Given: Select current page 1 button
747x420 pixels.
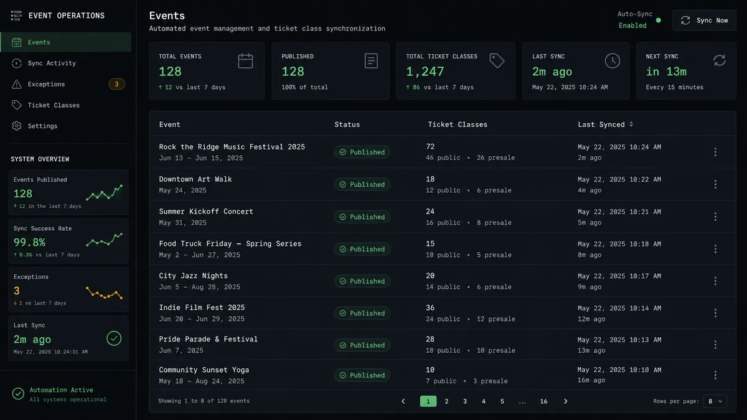Looking at the screenshot, I should 428,401.
